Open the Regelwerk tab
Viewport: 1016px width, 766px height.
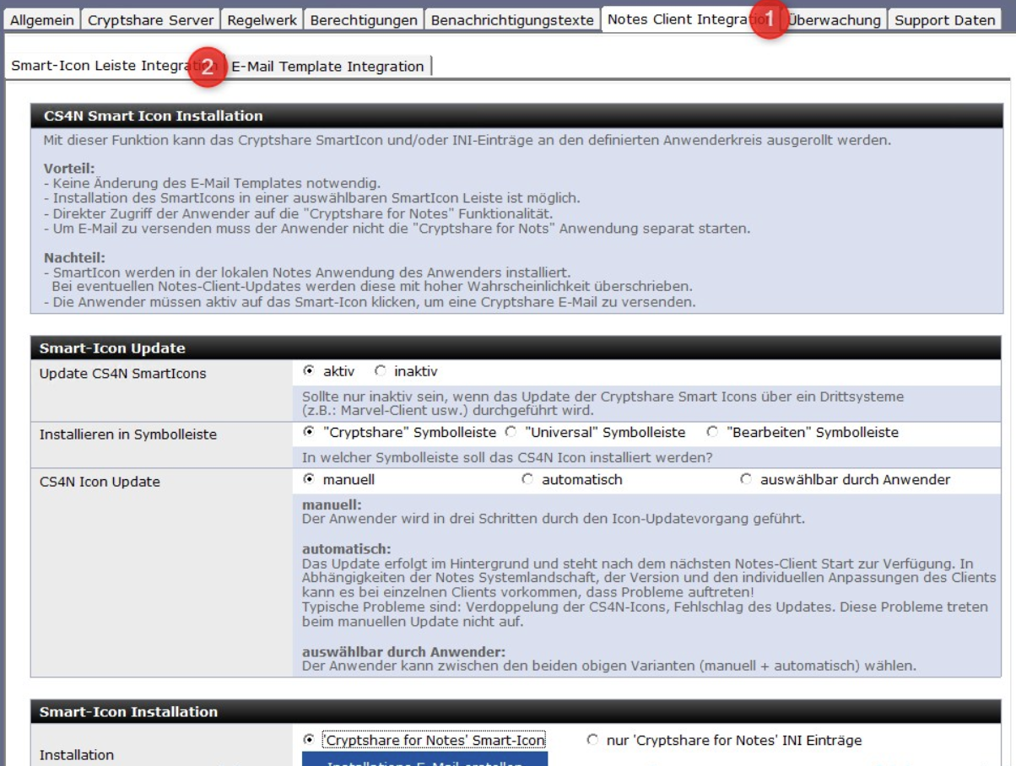(262, 19)
